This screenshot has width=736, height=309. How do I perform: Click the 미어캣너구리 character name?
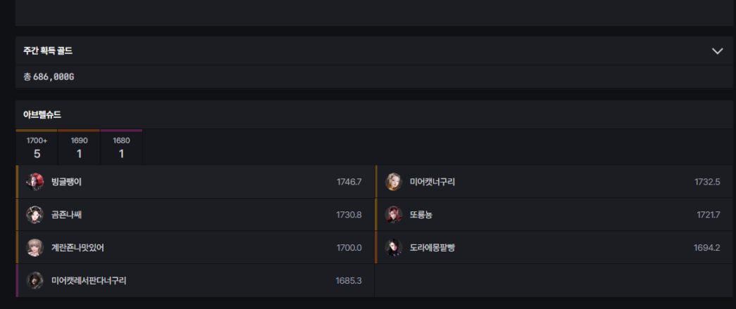click(432, 182)
